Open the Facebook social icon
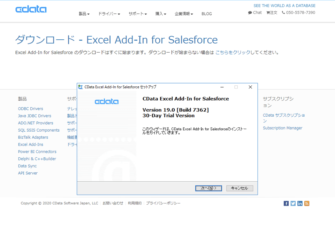The height and width of the screenshot is (227, 335). pos(286,203)
